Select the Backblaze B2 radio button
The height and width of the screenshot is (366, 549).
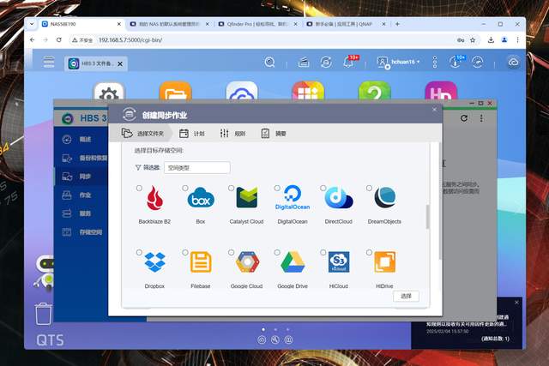[x=139, y=189]
